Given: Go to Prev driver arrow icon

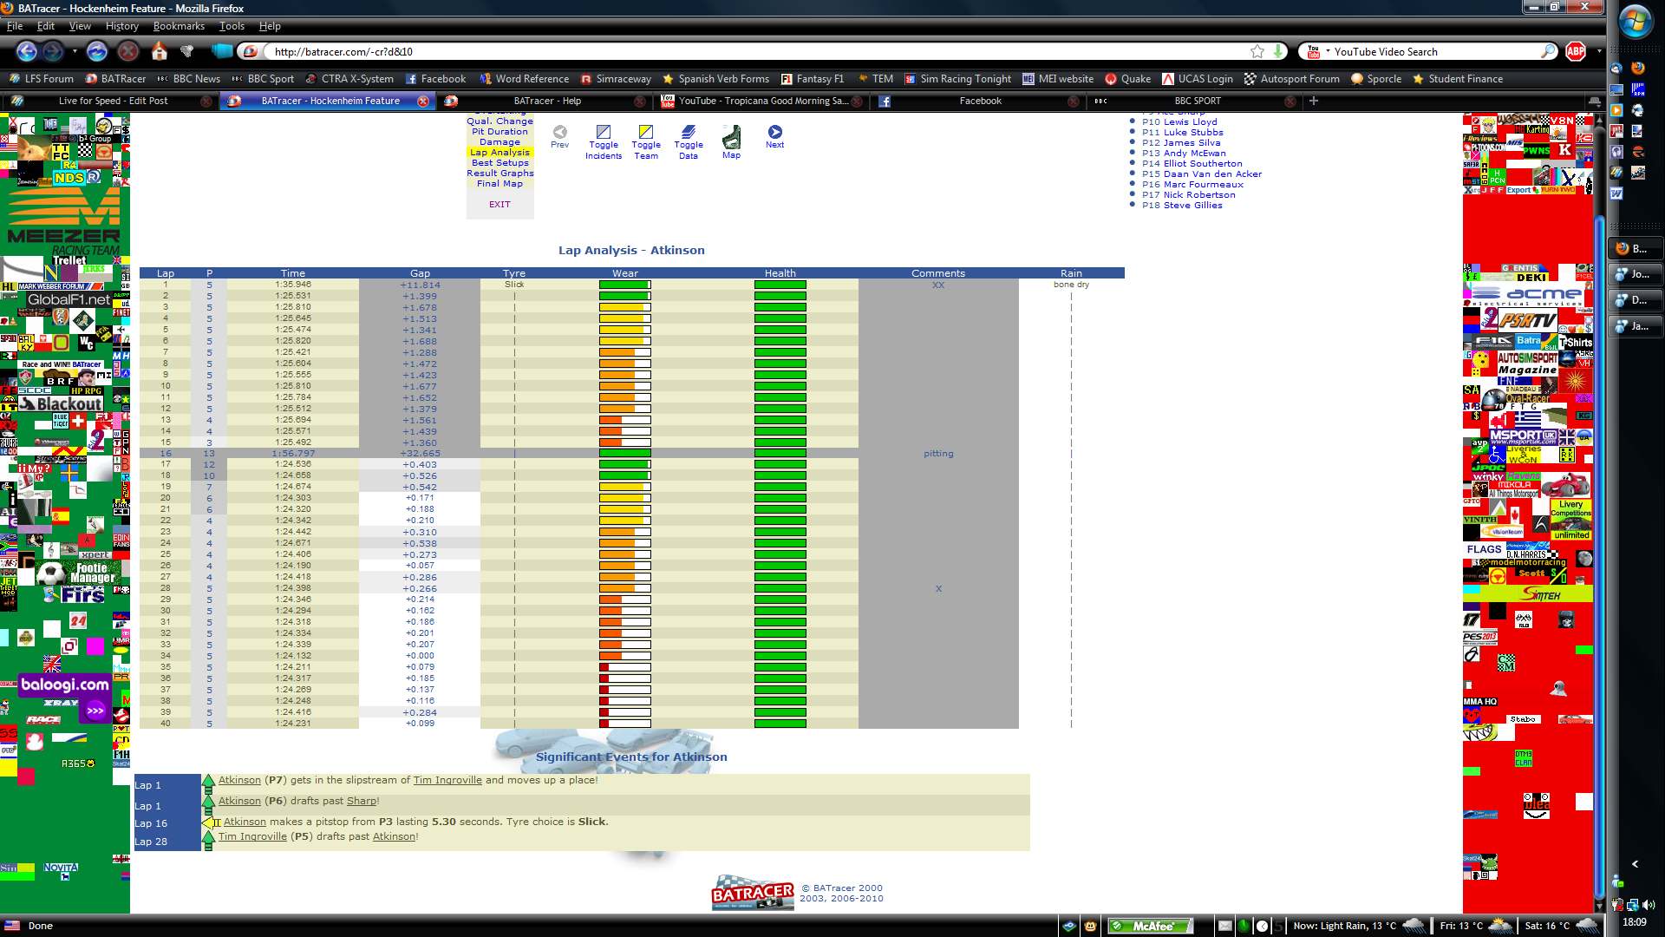Looking at the screenshot, I should click(x=560, y=132).
